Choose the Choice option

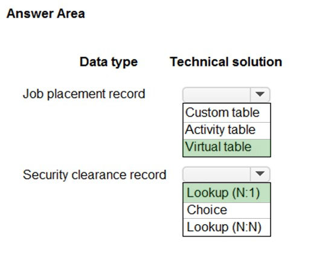(226, 210)
